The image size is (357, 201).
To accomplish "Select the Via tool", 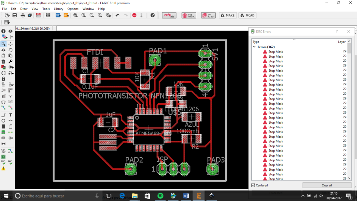I will [x=3, y=132].
